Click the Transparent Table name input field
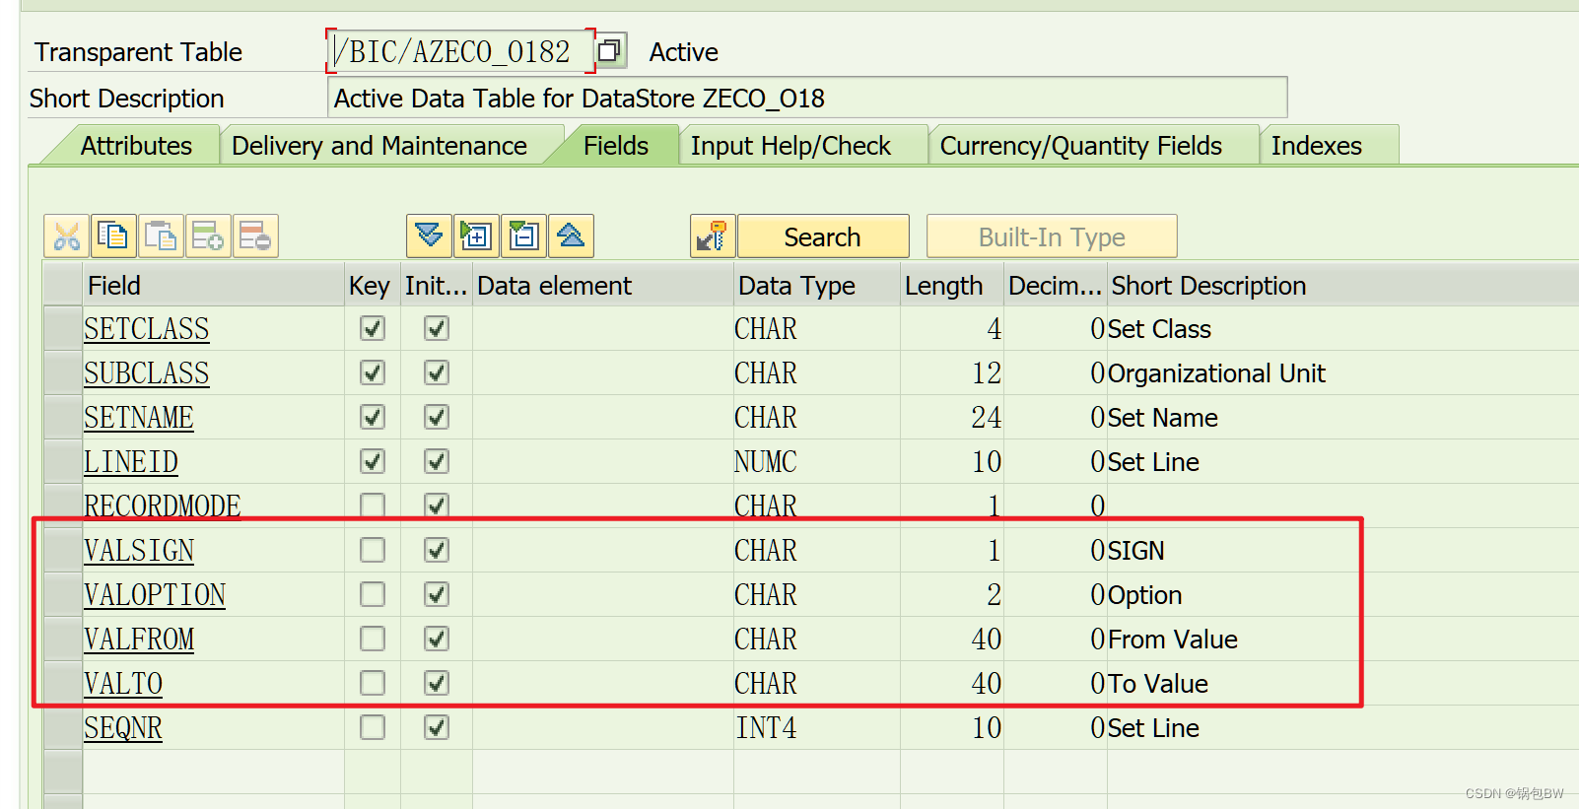Screen dimensions: 1579x809 tap(460, 51)
